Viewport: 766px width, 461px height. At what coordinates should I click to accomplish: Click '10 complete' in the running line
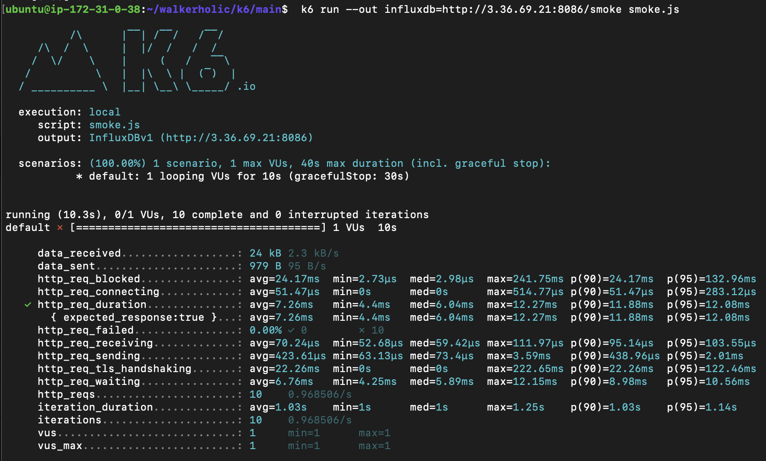tap(207, 215)
